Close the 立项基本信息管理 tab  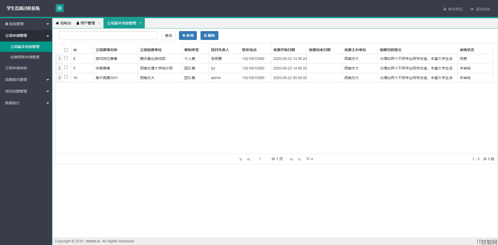140,23
